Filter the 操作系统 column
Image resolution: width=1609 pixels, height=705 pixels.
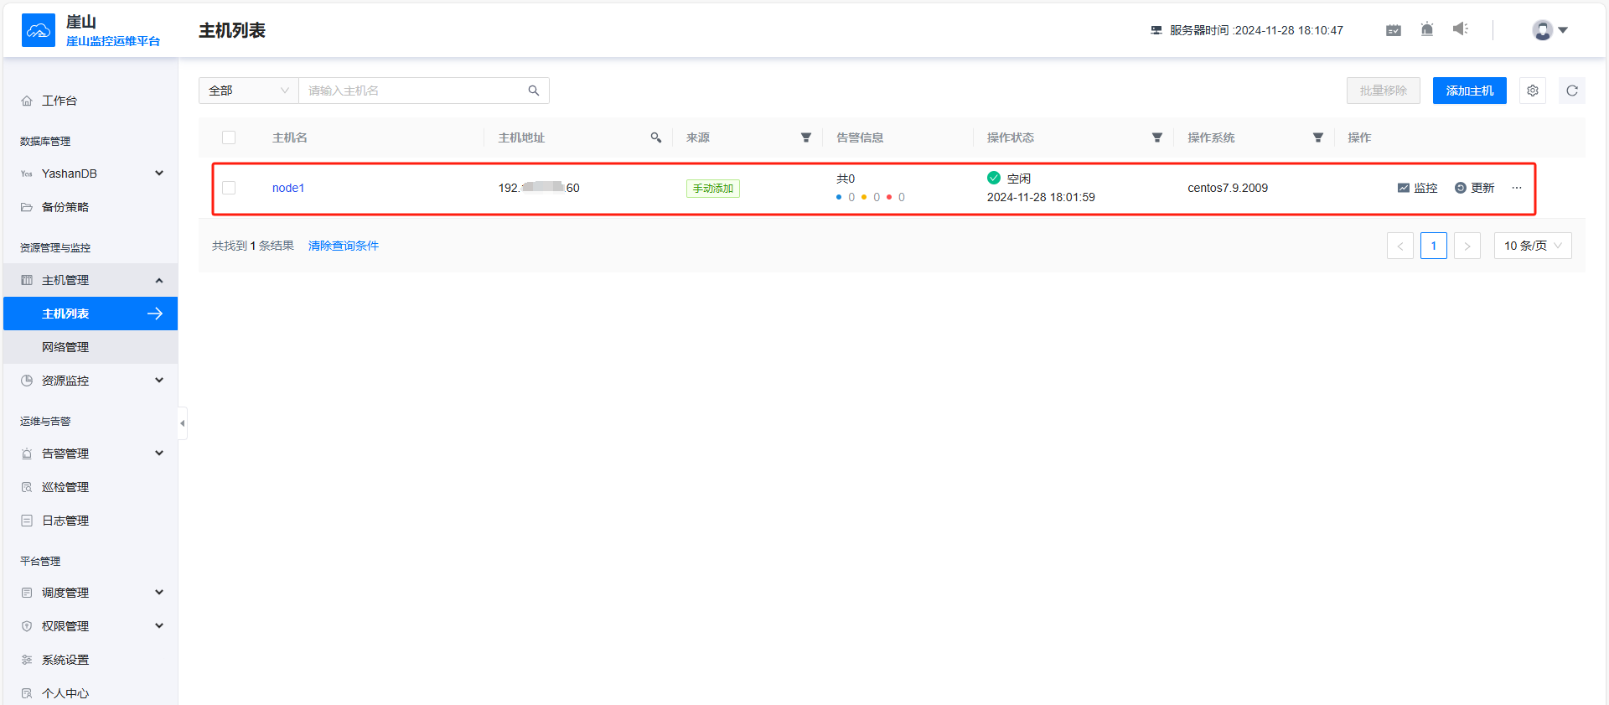[1318, 137]
